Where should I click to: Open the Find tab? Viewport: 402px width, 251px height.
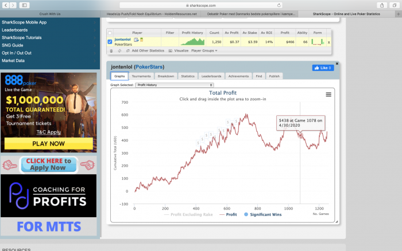(x=259, y=76)
